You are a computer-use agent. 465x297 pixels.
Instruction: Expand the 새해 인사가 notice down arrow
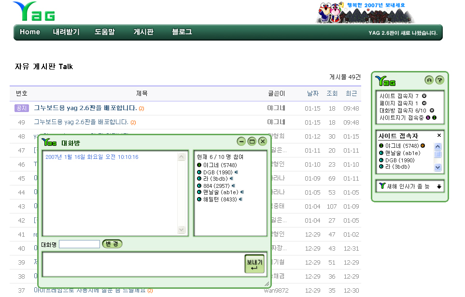439,186
